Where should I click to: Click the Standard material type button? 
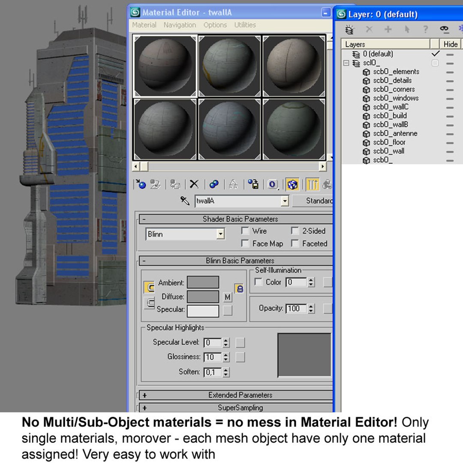click(313, 201)
